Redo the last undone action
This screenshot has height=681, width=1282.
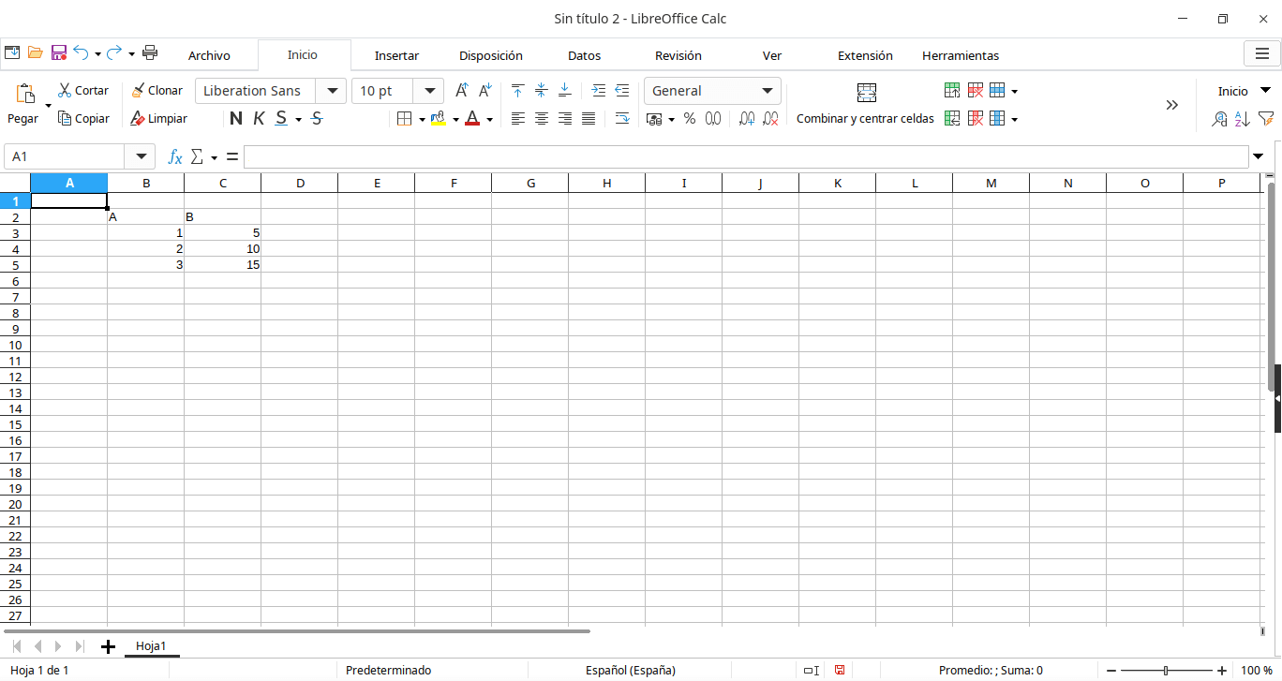tap(114, 53)
